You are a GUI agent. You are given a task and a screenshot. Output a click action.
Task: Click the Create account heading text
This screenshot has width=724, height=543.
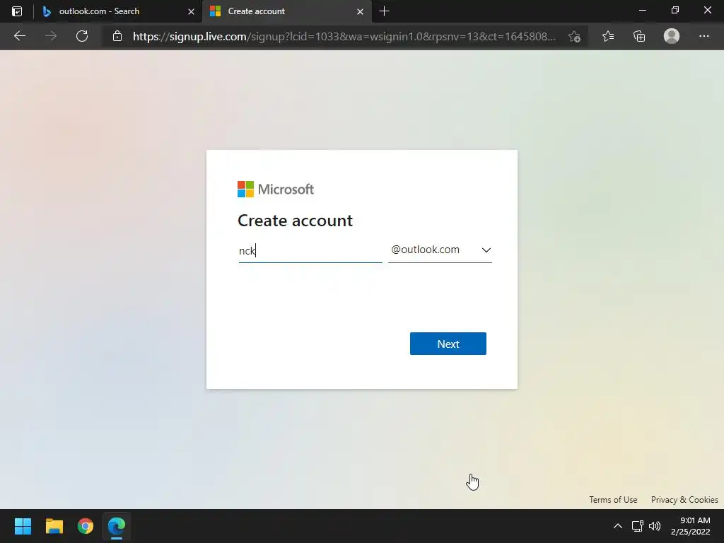coord(295,221)
